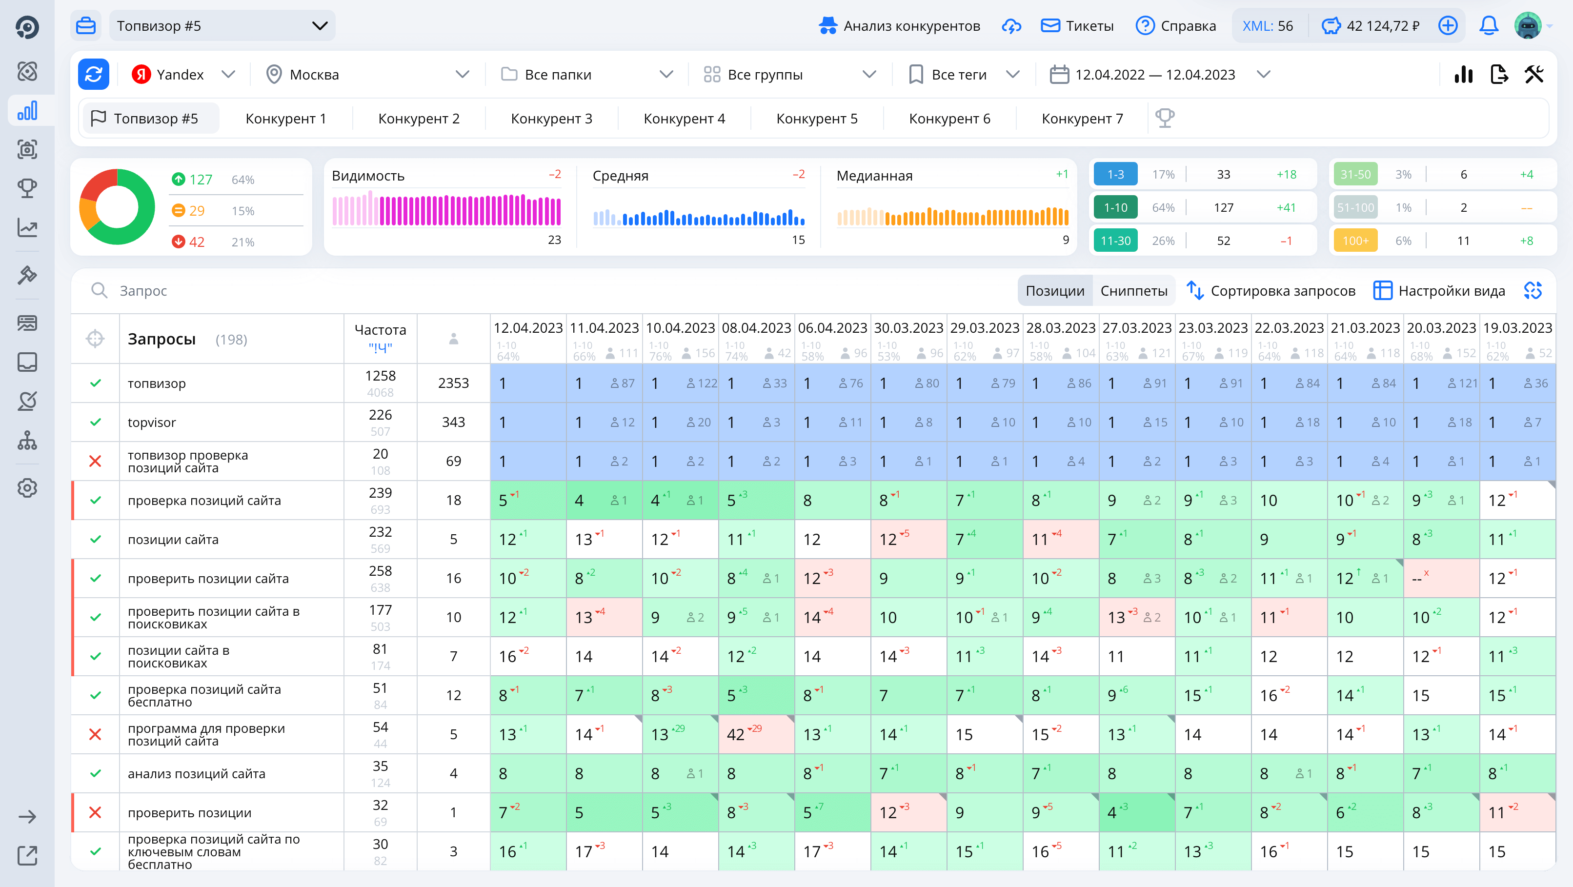Click the blue refresh positions icon
Image resolution: width=1573 pixels, height=887 pixels.
[93, 75]
